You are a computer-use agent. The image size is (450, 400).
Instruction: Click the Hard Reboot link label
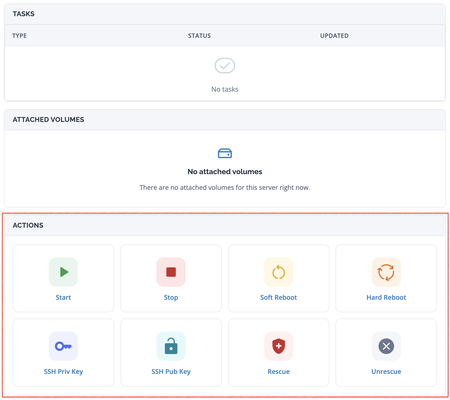point(386,297)
